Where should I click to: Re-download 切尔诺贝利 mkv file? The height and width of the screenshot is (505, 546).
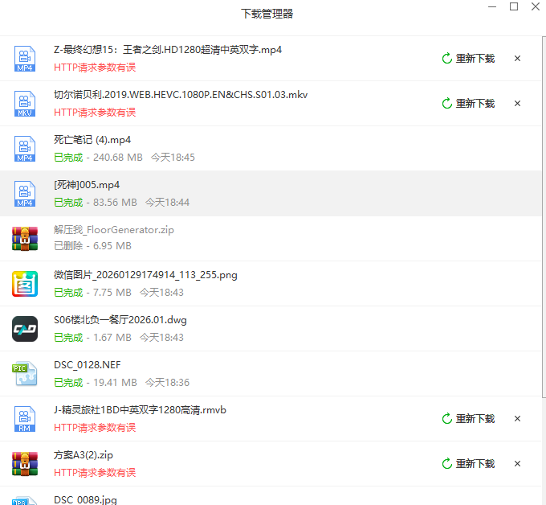coord(468,104)
